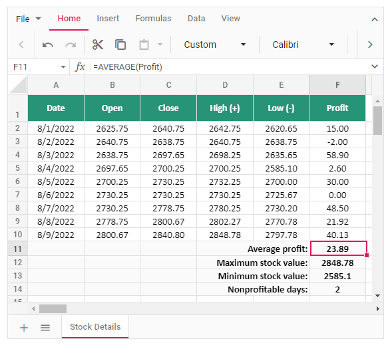Click the Nonprofitable days: label
The width and height of the screenshot is (390, 345).
click(x=268, y=289)
